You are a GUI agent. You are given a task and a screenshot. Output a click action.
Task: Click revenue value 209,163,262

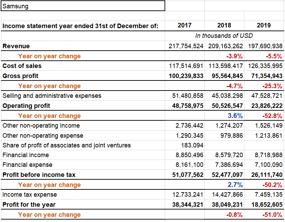click(x=225, y=46)
